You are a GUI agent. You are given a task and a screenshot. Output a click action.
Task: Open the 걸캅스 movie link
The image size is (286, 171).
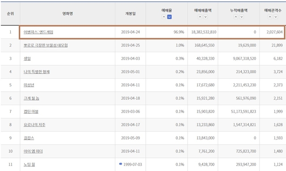[29, 138]
